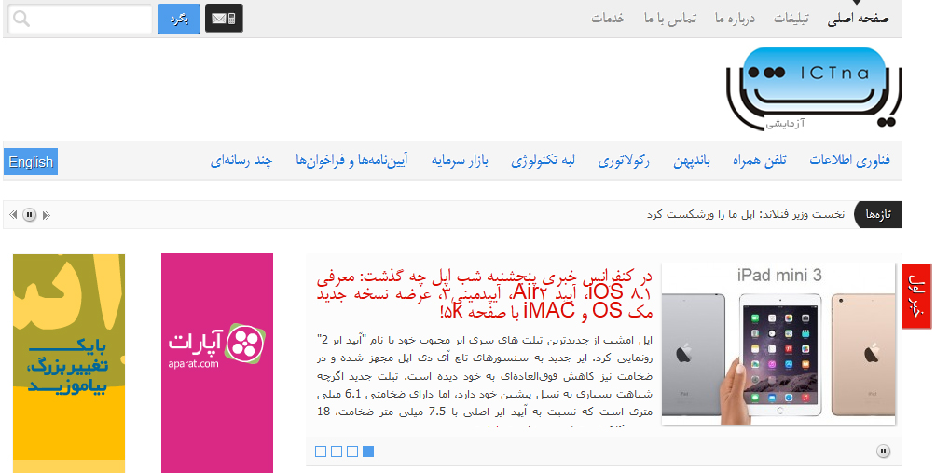Open بازار سرمایه category

[x=460, y=160]
